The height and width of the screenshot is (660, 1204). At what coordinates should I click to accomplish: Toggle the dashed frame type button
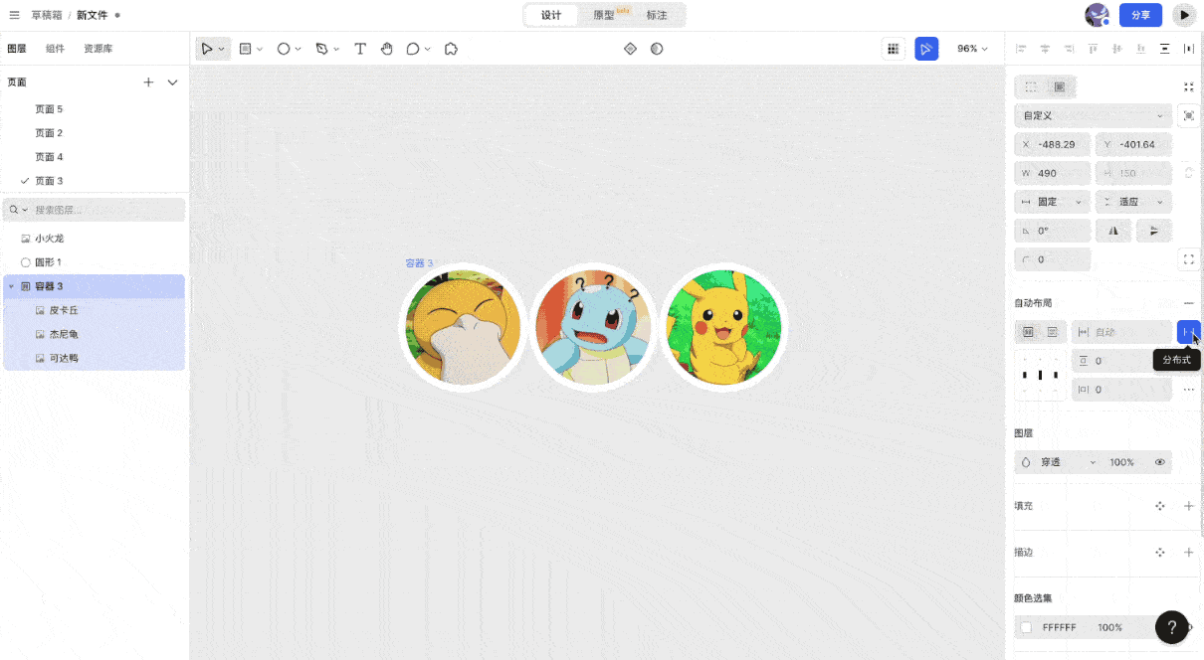(x=1031, y=87)
